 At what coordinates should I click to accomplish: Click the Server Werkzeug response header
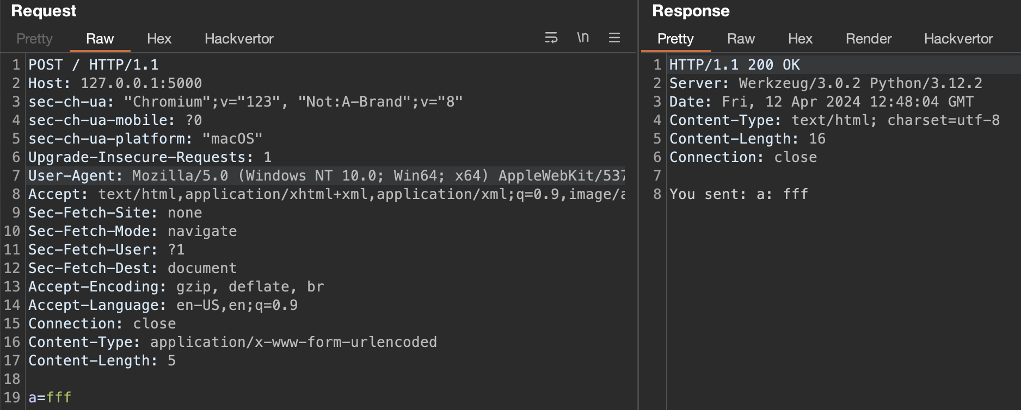click(826, 83)
